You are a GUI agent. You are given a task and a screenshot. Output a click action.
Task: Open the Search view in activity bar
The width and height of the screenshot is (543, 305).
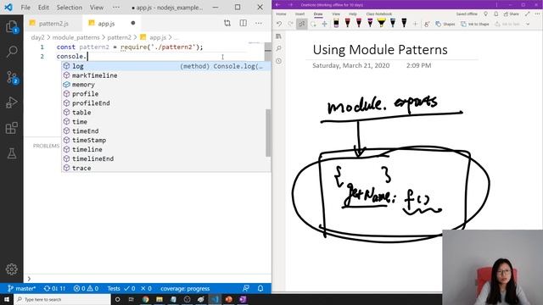click(12, 52)
